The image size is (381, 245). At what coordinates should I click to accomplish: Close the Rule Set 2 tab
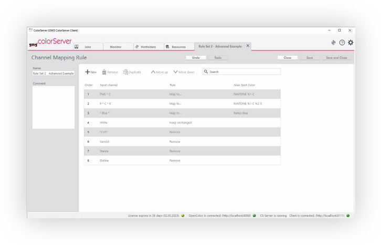(x=248, y=46)
